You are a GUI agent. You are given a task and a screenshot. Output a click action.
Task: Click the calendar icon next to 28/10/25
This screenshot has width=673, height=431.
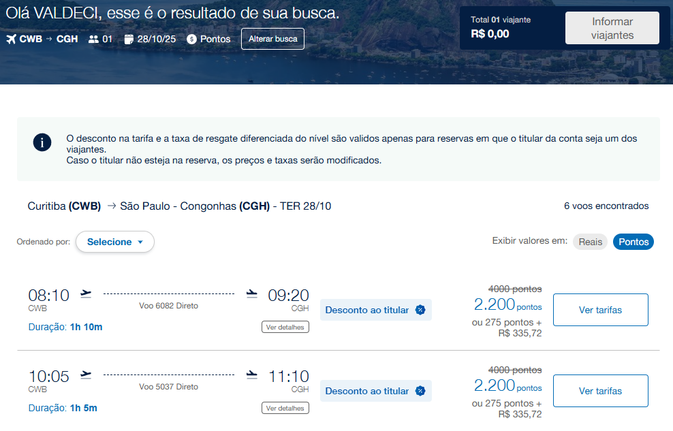[129, 39]
